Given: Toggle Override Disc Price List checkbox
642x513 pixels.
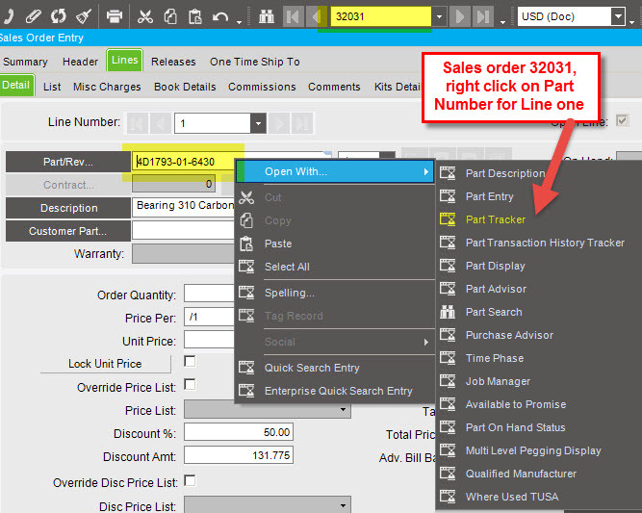Looking at the screenshot, I should click(x=190, y=480).
